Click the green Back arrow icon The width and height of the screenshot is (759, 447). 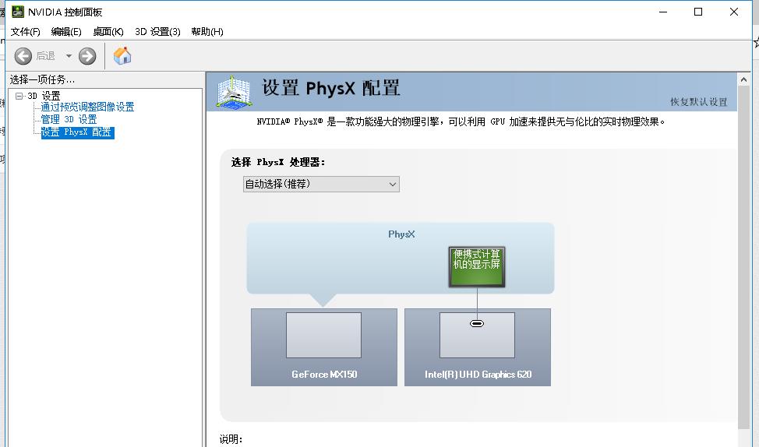23,56
